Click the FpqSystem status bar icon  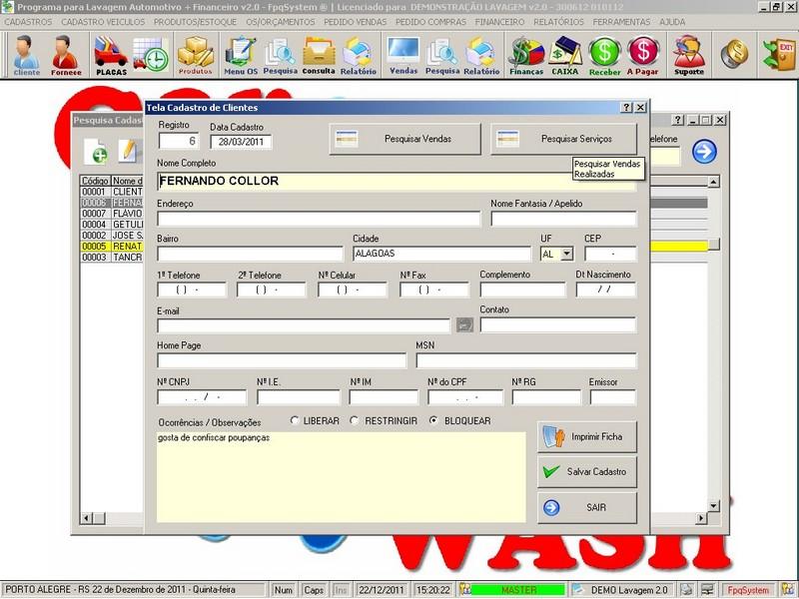point(747,590)
